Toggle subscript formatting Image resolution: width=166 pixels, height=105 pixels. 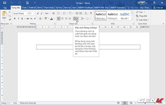pos(31,18)
